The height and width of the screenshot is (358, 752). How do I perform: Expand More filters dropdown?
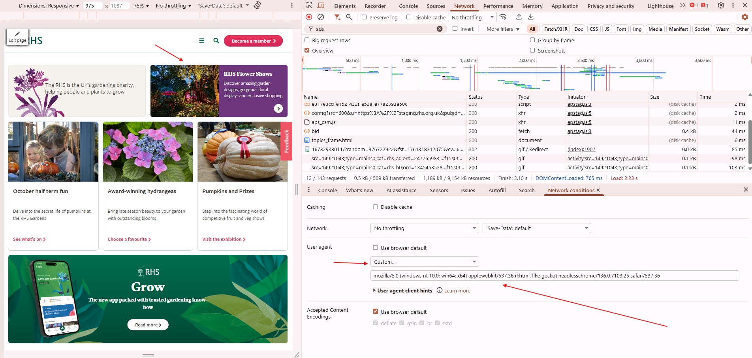pos(503,29)
